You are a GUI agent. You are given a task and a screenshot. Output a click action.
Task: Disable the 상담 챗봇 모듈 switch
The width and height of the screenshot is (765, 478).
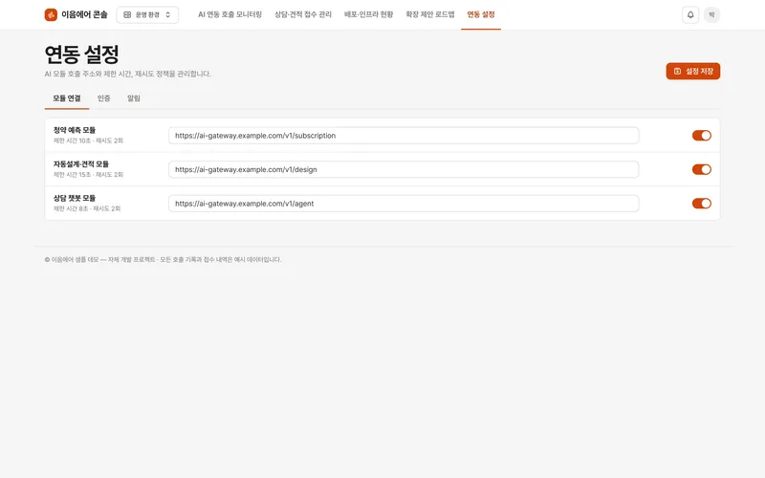[702, 204]
